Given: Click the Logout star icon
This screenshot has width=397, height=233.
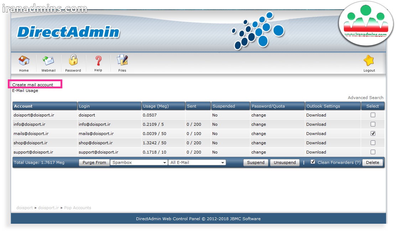Looking at the screenshot, I should [369, 61].
